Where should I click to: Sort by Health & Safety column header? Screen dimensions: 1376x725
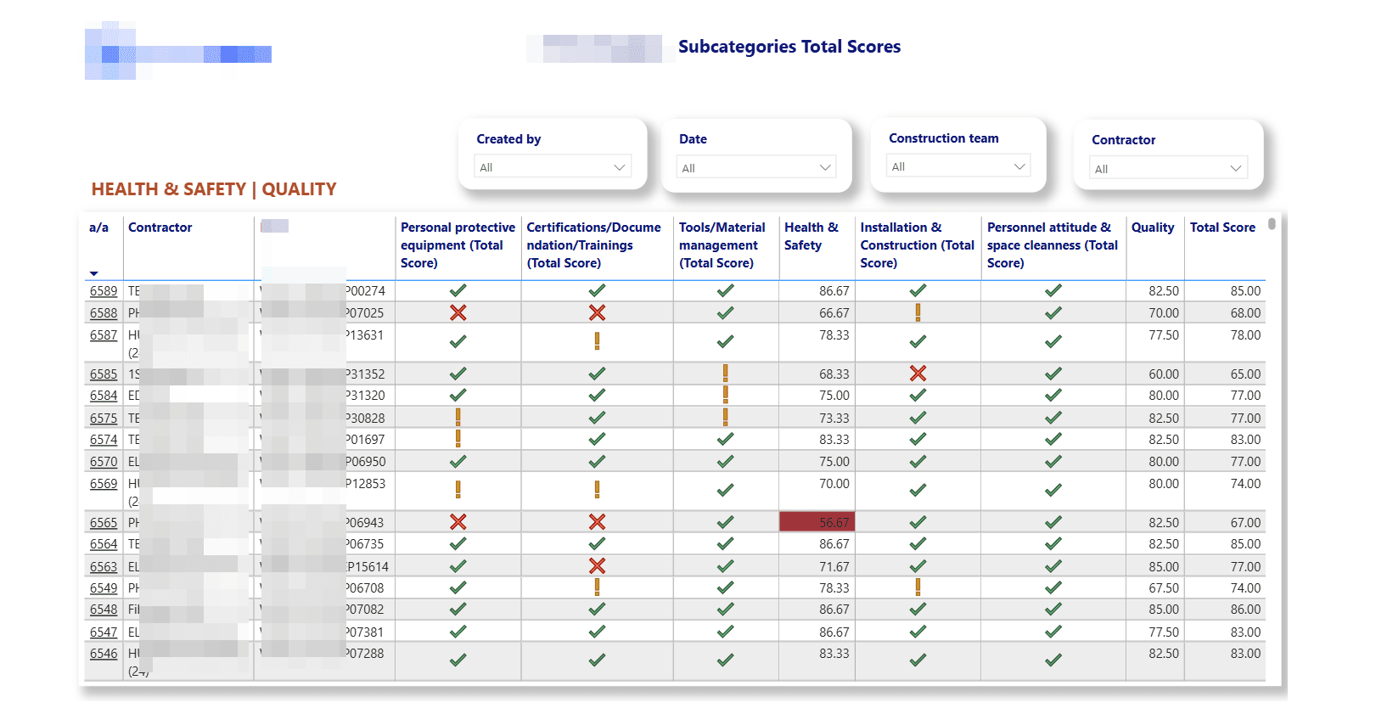[x=811, y=236]
